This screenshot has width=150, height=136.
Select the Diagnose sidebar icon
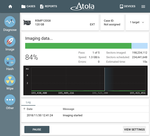10,22
